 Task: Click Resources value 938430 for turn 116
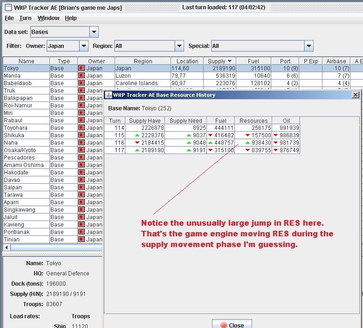click(261, 143)
